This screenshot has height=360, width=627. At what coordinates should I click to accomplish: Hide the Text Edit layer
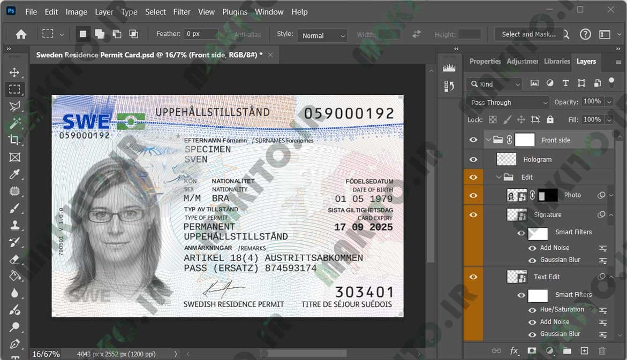tap(473, 277)
